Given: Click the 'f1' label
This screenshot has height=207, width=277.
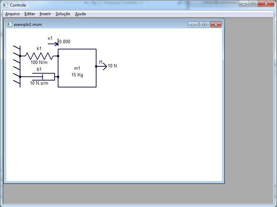Looking at the screenshot, I should pyautogui.click(x=101, y=62).
